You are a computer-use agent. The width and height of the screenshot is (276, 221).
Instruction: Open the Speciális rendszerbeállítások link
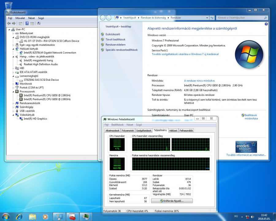click(121, 50)
